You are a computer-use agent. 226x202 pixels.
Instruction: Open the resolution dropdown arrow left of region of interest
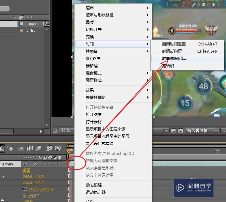pyautogui.click(x=166, y=130)
